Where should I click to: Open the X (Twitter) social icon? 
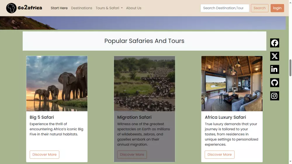(274, 56)
